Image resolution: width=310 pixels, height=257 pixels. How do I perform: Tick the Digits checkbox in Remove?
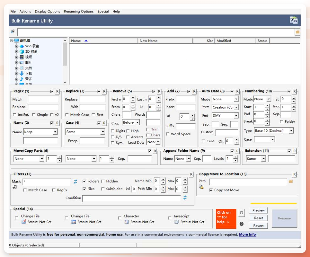(112, 131)
